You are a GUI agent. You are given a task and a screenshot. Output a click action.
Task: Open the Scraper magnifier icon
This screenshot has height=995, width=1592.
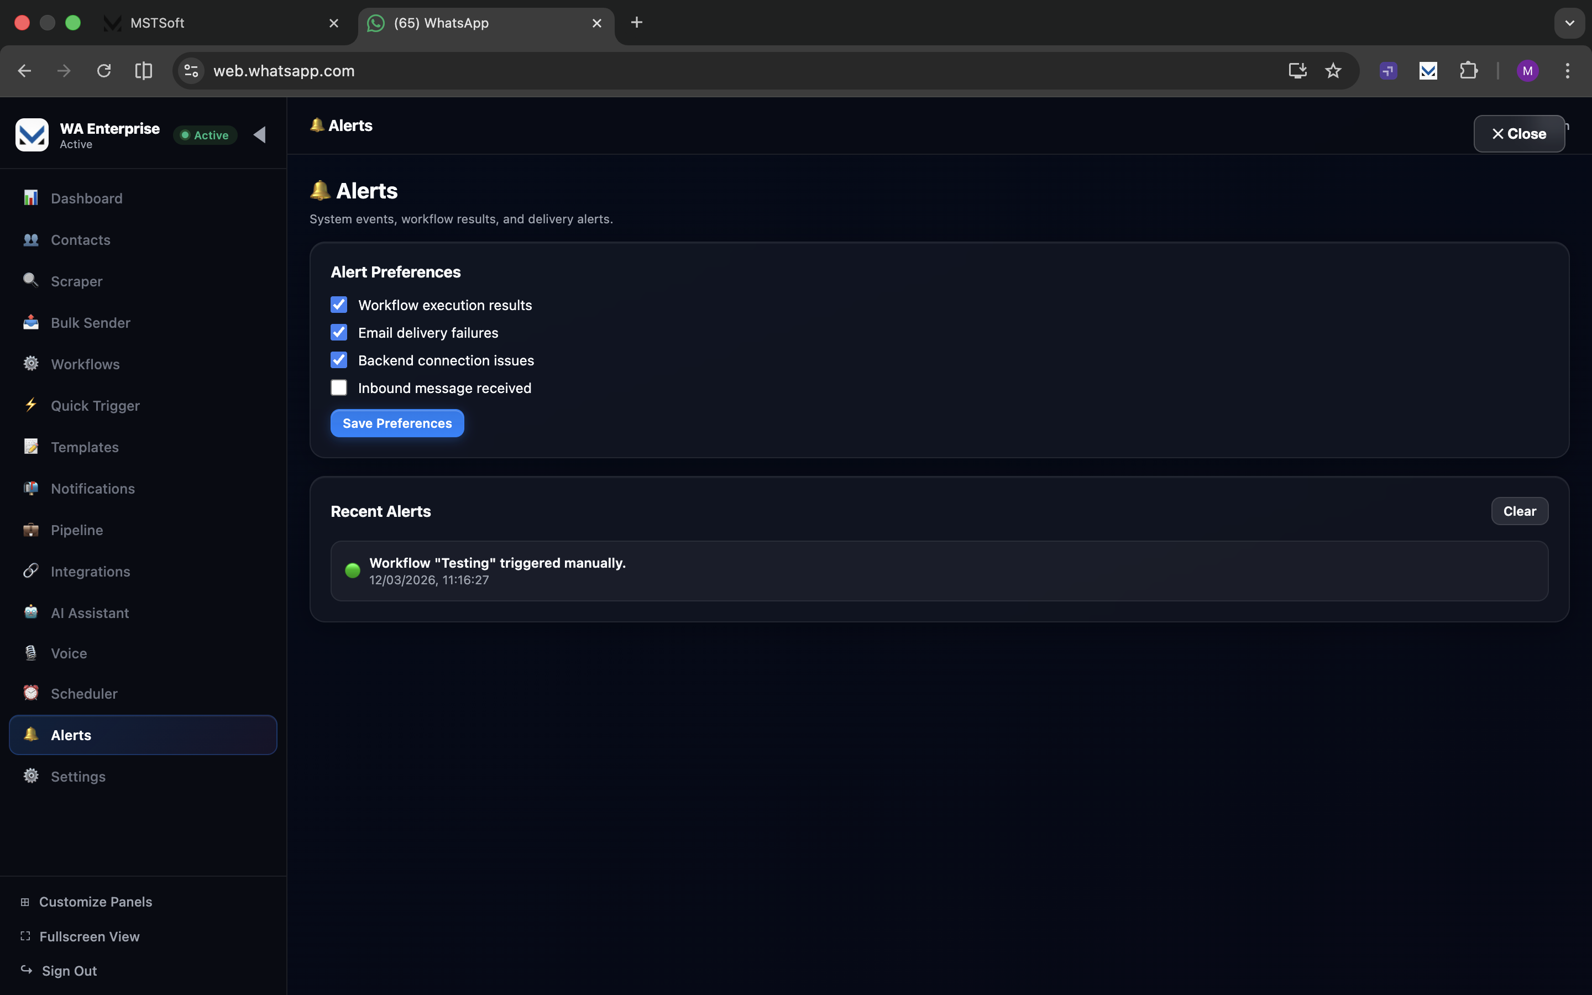coord(30,280)
